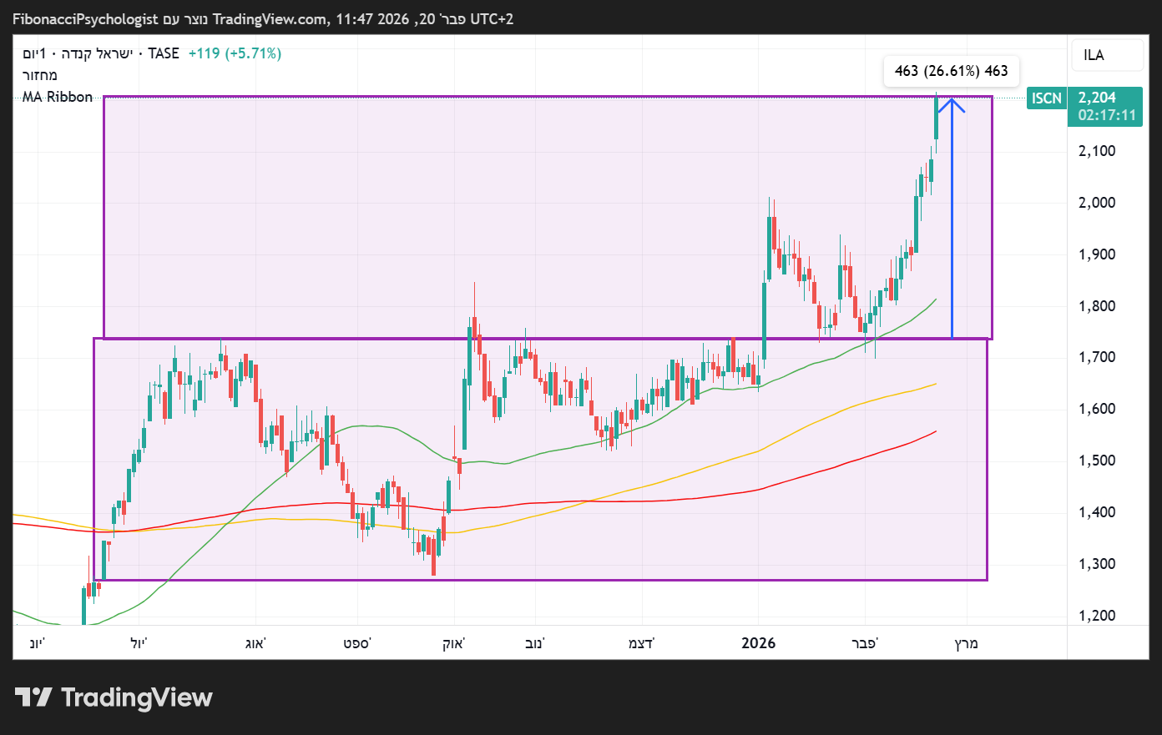This screenshot has width=1162, height=735.
Task: Click the 2,100 price axis label
Action: (1097, 151)
